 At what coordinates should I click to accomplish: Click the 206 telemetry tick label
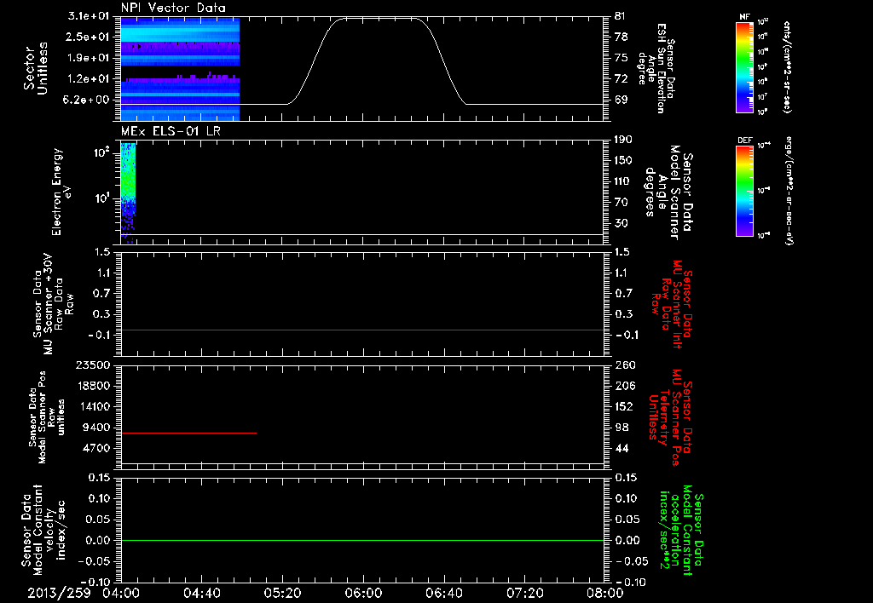[x=624, y=386]
